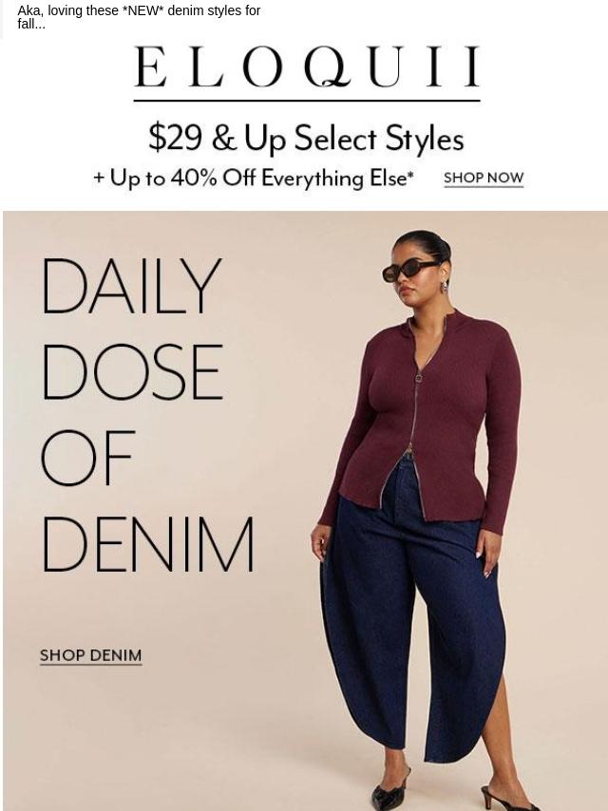Select the '$29 & Up Select Styles' headline

pos(306,138)
